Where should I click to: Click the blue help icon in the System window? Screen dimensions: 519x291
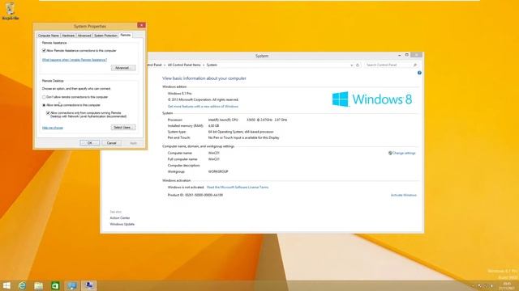point(419,73)
